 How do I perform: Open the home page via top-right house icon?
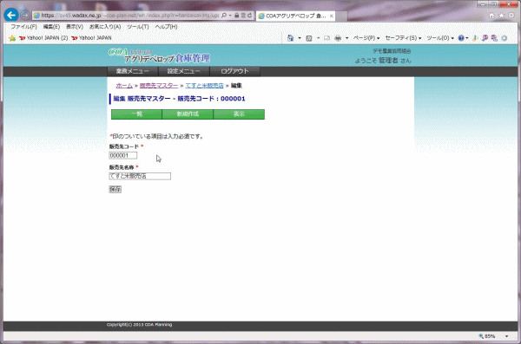(491, 16)
